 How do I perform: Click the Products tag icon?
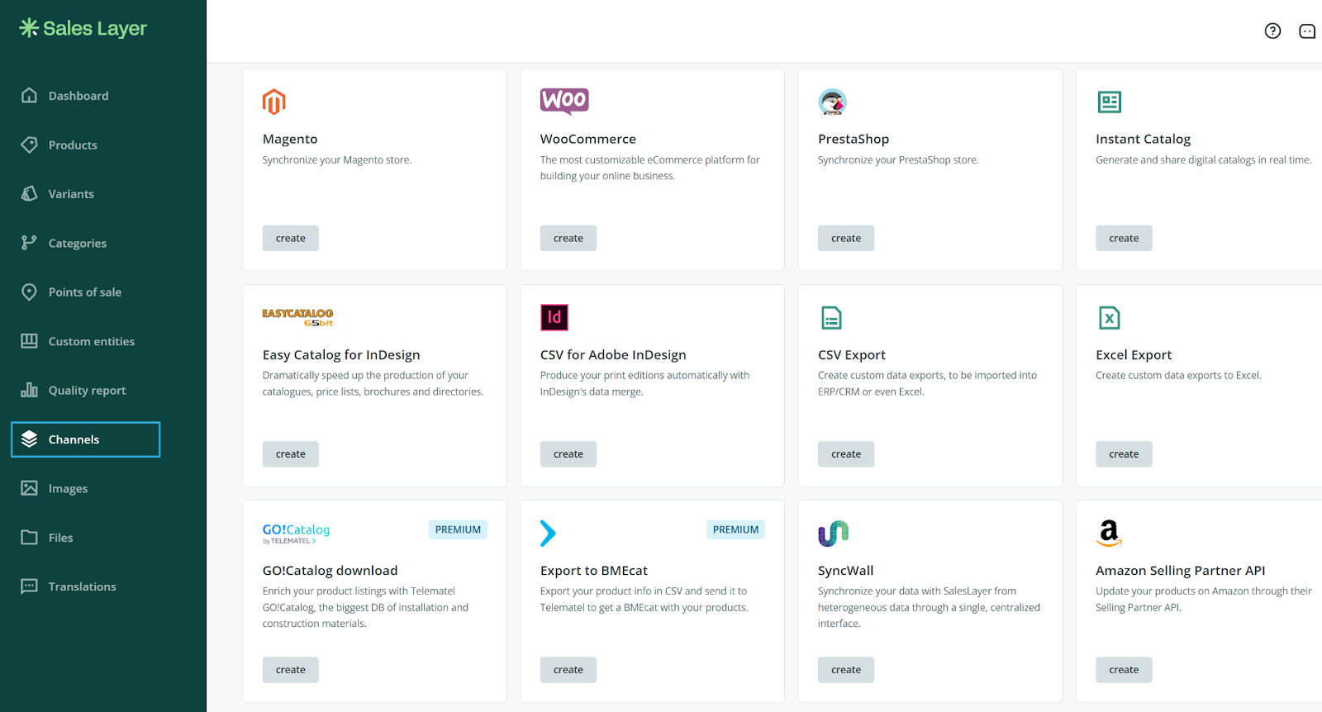click(x=29, y=145)
